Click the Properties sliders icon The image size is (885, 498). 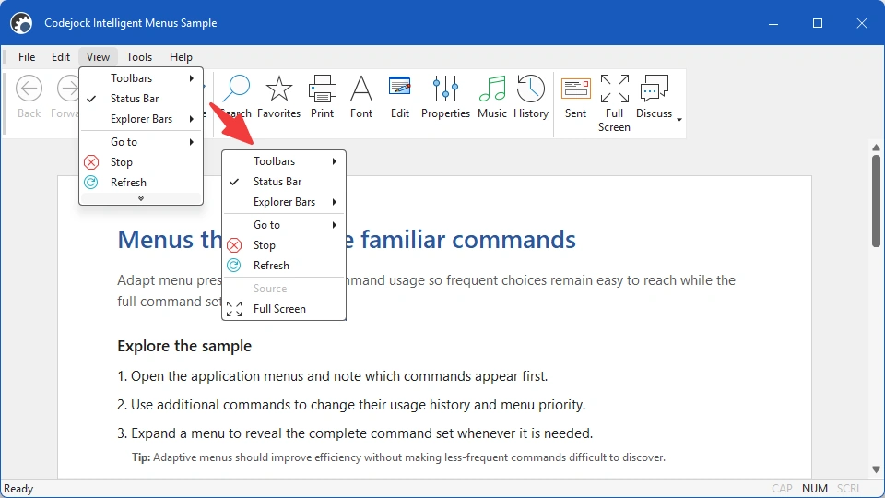click(x=445, y=97)
